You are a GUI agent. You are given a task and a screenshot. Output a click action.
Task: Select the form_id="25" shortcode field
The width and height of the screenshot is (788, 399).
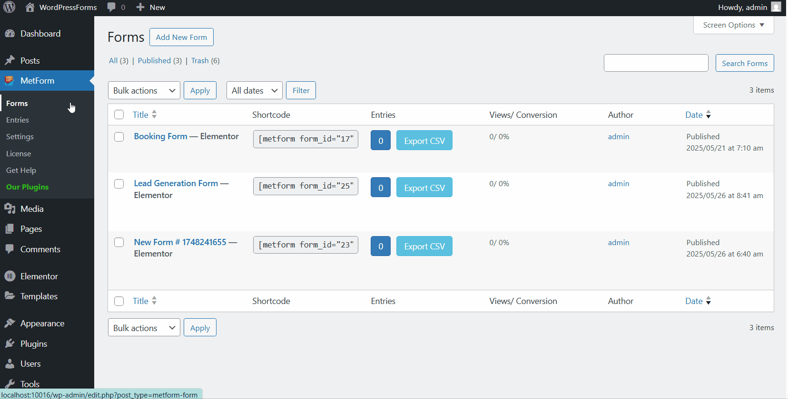tap(305, 186)
